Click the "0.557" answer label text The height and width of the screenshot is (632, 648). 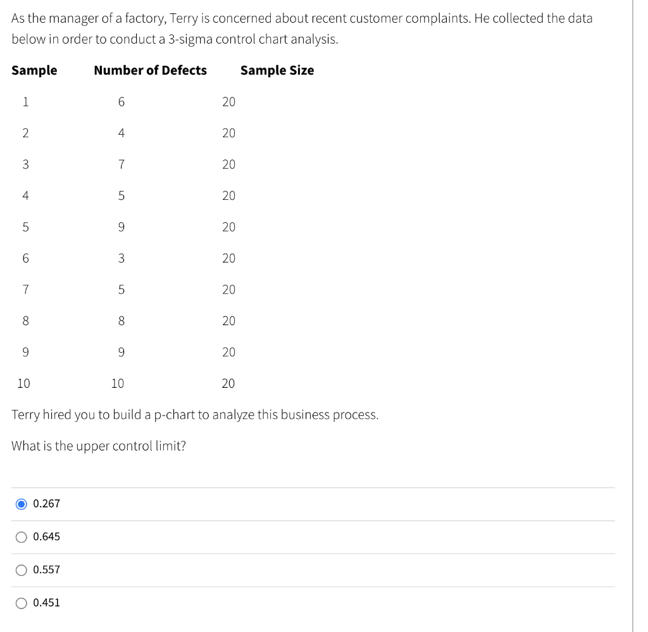46,570
